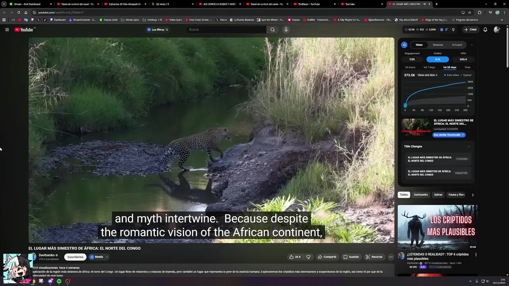
Task: Open notifications bell
Action: click(x=485, y=29)
